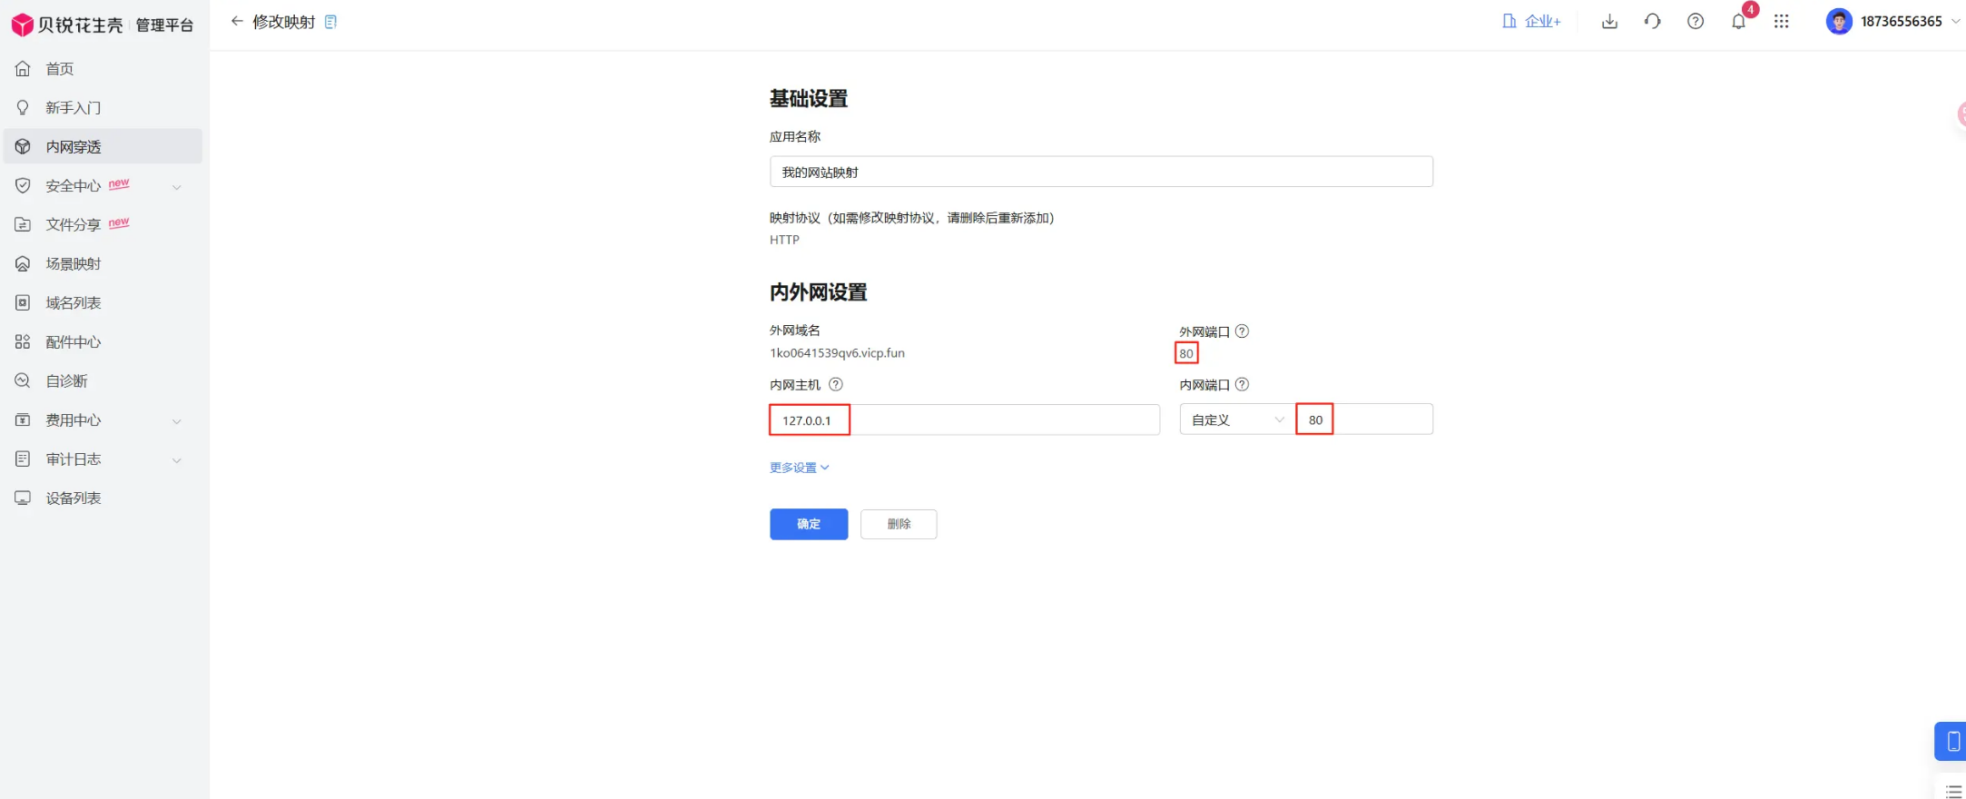Viewport: 1966px width, 799px height.
Task: Open the 自定义 port type dropdown
Action: 1236,419
